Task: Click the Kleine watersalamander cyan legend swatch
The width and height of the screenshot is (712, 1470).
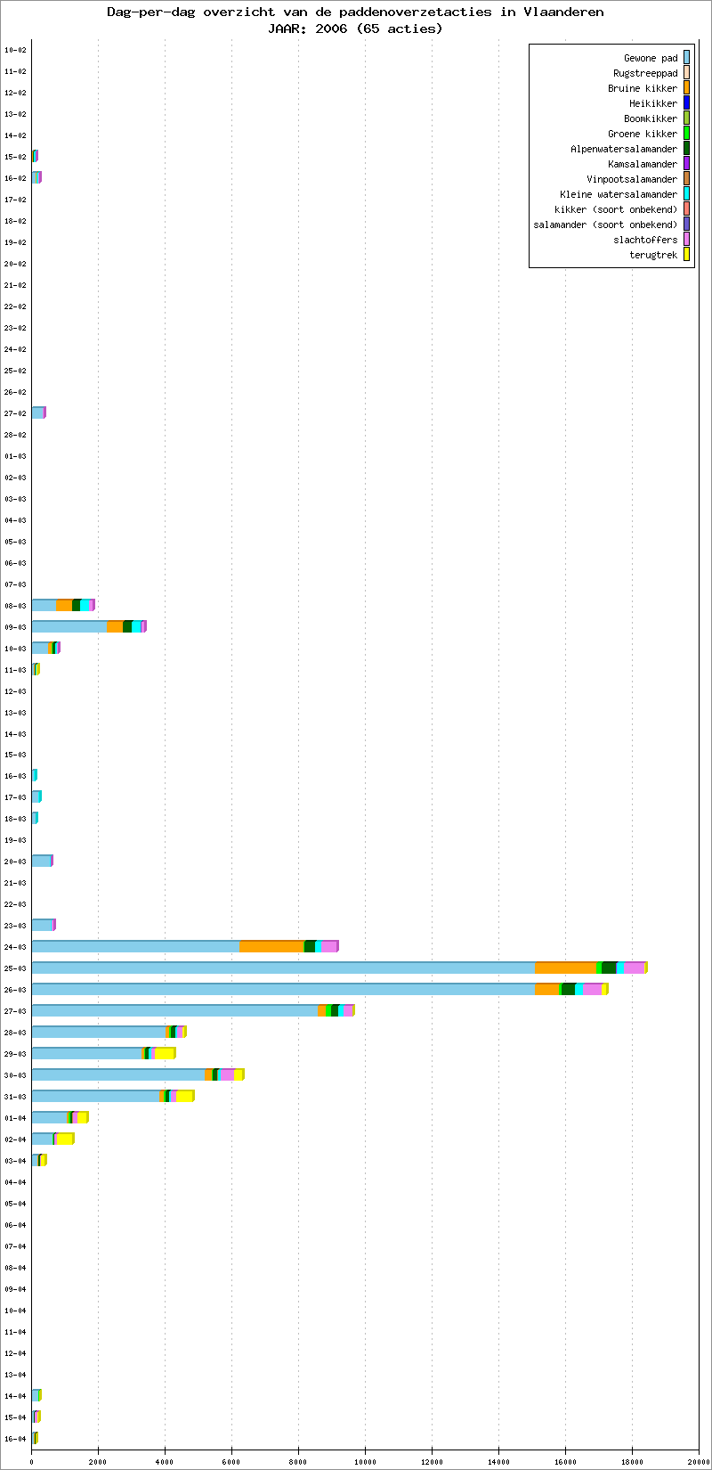Action: point(686,194)
